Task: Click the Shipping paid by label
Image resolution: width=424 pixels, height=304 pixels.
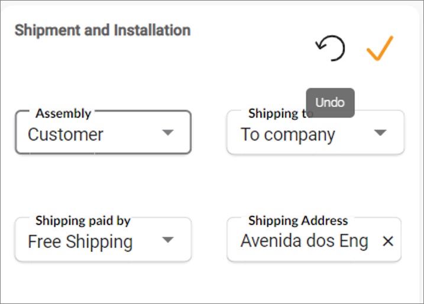Action: point(83,221)
